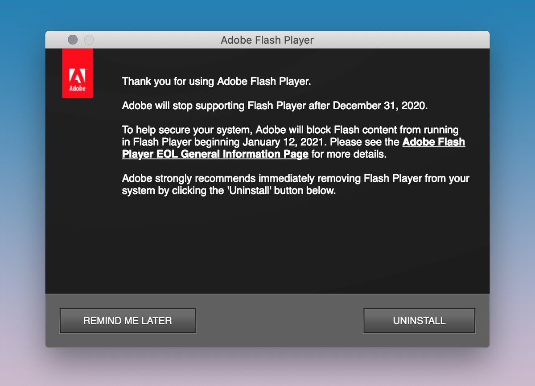
Task: Click the light gray disabled window dot
Action: click(x=89, y=40)
